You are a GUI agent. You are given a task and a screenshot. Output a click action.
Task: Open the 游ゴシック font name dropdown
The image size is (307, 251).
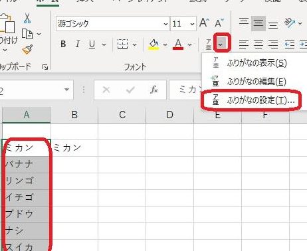pos(165,24)
